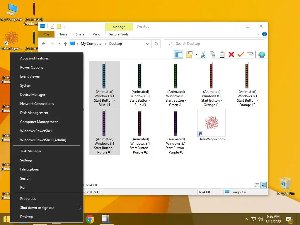300x225 pixels.
Task: Click the Cut scissors toolbar icon
Action: point(203,55)
